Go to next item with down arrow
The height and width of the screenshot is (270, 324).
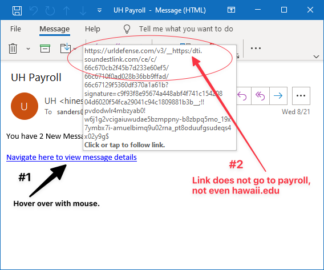click(83, 10)
